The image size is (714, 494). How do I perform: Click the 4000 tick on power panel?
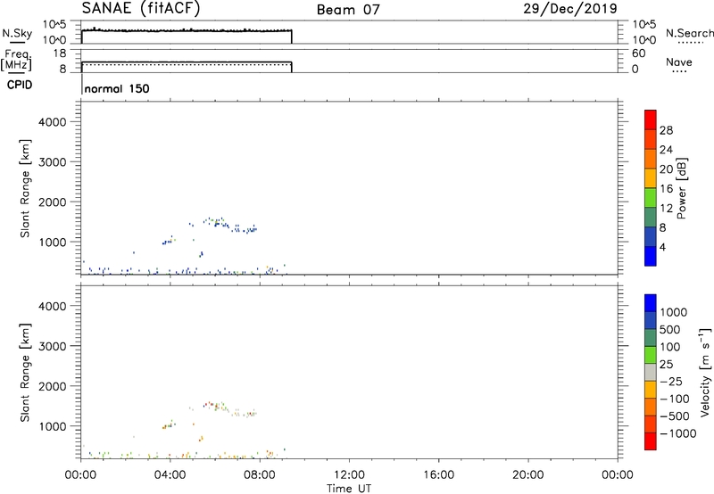(x=53, y=122)
